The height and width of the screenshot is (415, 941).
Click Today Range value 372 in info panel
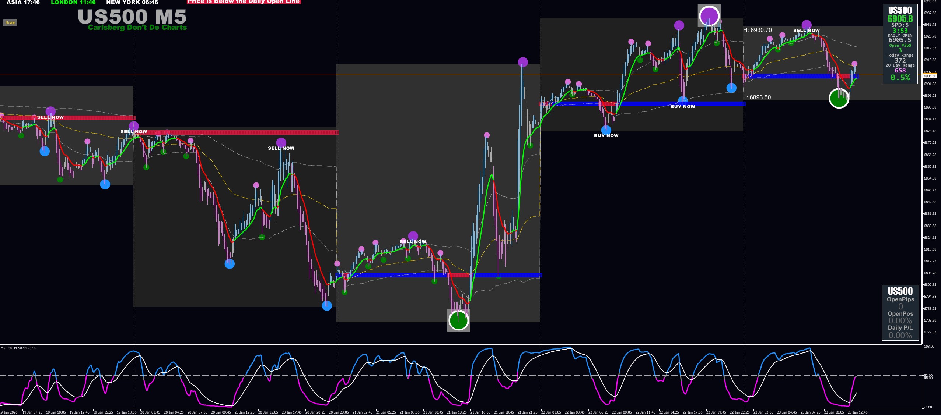[900, 60]
